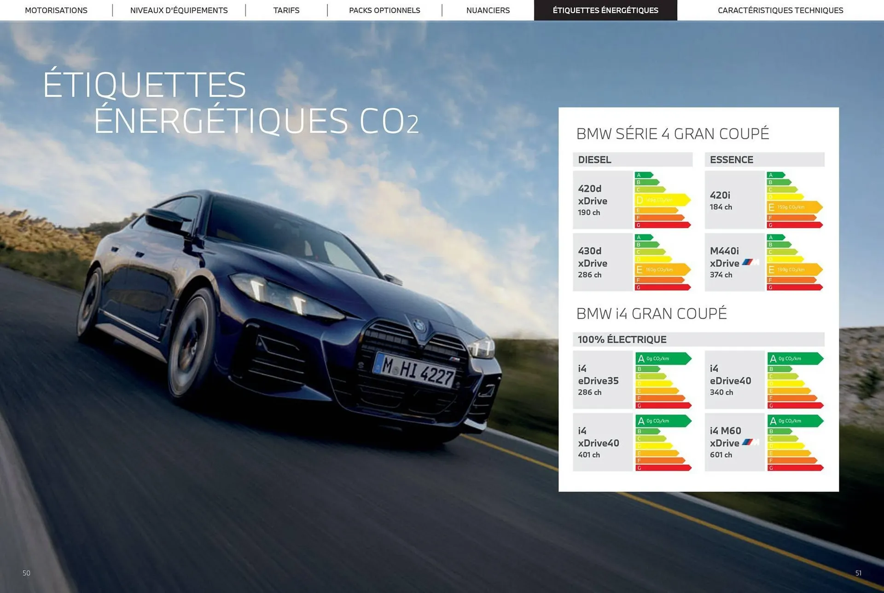
Task: Select the Tarifs tab
Action: (x=286, y=10)
